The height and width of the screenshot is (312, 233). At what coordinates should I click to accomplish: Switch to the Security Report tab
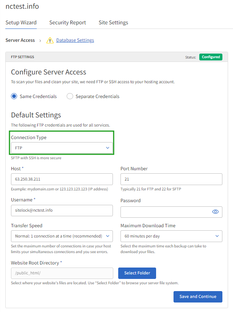tap(67, 22)
